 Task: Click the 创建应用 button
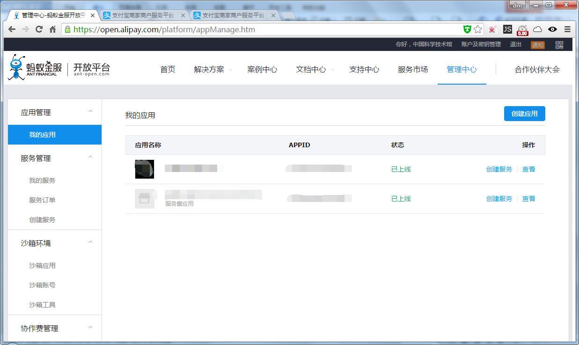point(524,114)
